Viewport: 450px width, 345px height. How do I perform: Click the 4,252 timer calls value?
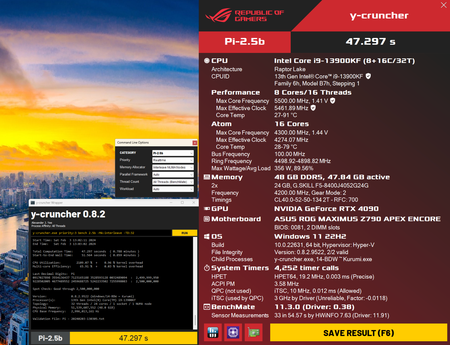[x=307, y=268]
